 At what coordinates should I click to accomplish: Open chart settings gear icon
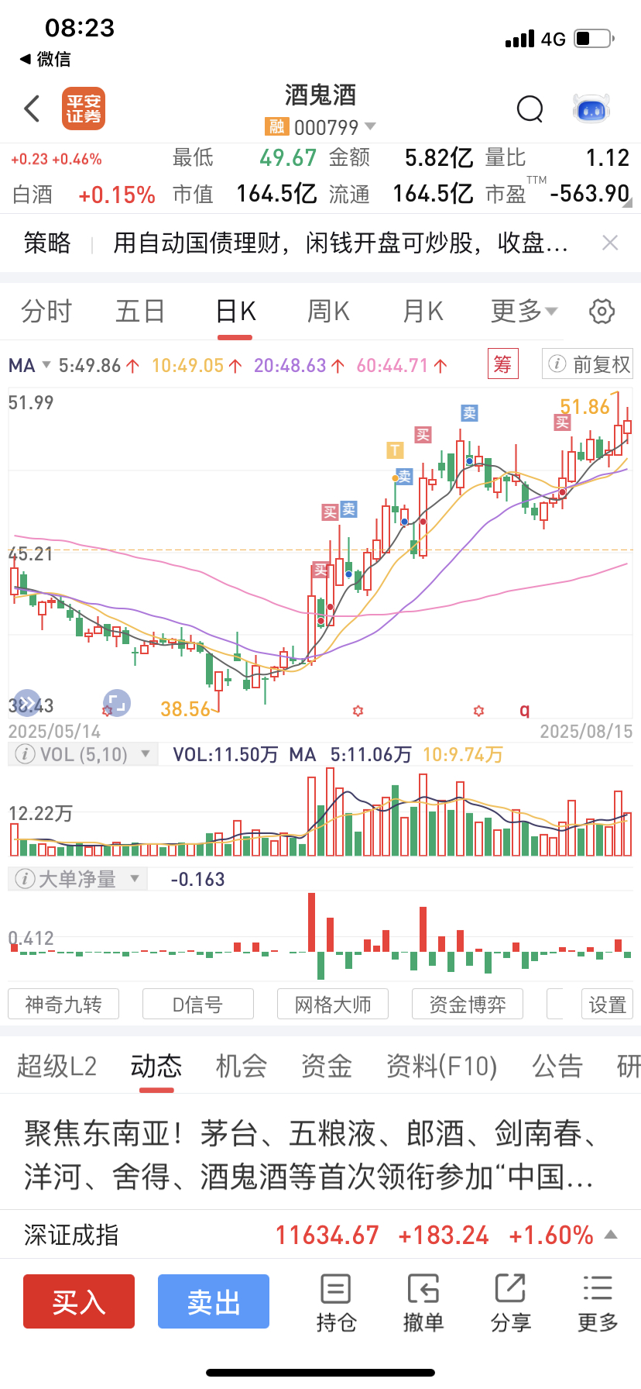(x=602, y=312)
